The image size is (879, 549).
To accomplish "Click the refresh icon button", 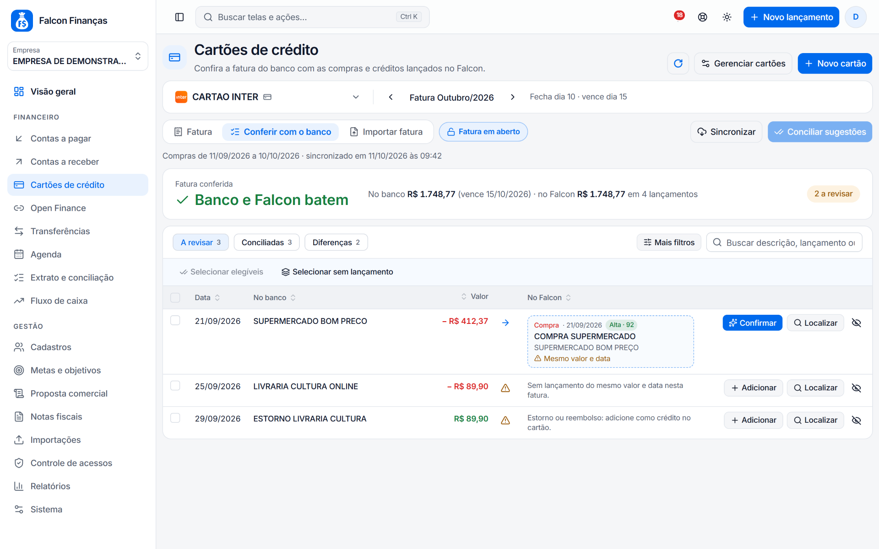I will (x=678, y=64).
